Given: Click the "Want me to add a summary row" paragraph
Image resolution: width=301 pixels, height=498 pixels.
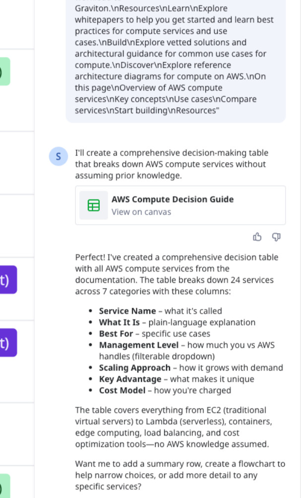Looking at the screenshot, I should click(x=180, y=475).
